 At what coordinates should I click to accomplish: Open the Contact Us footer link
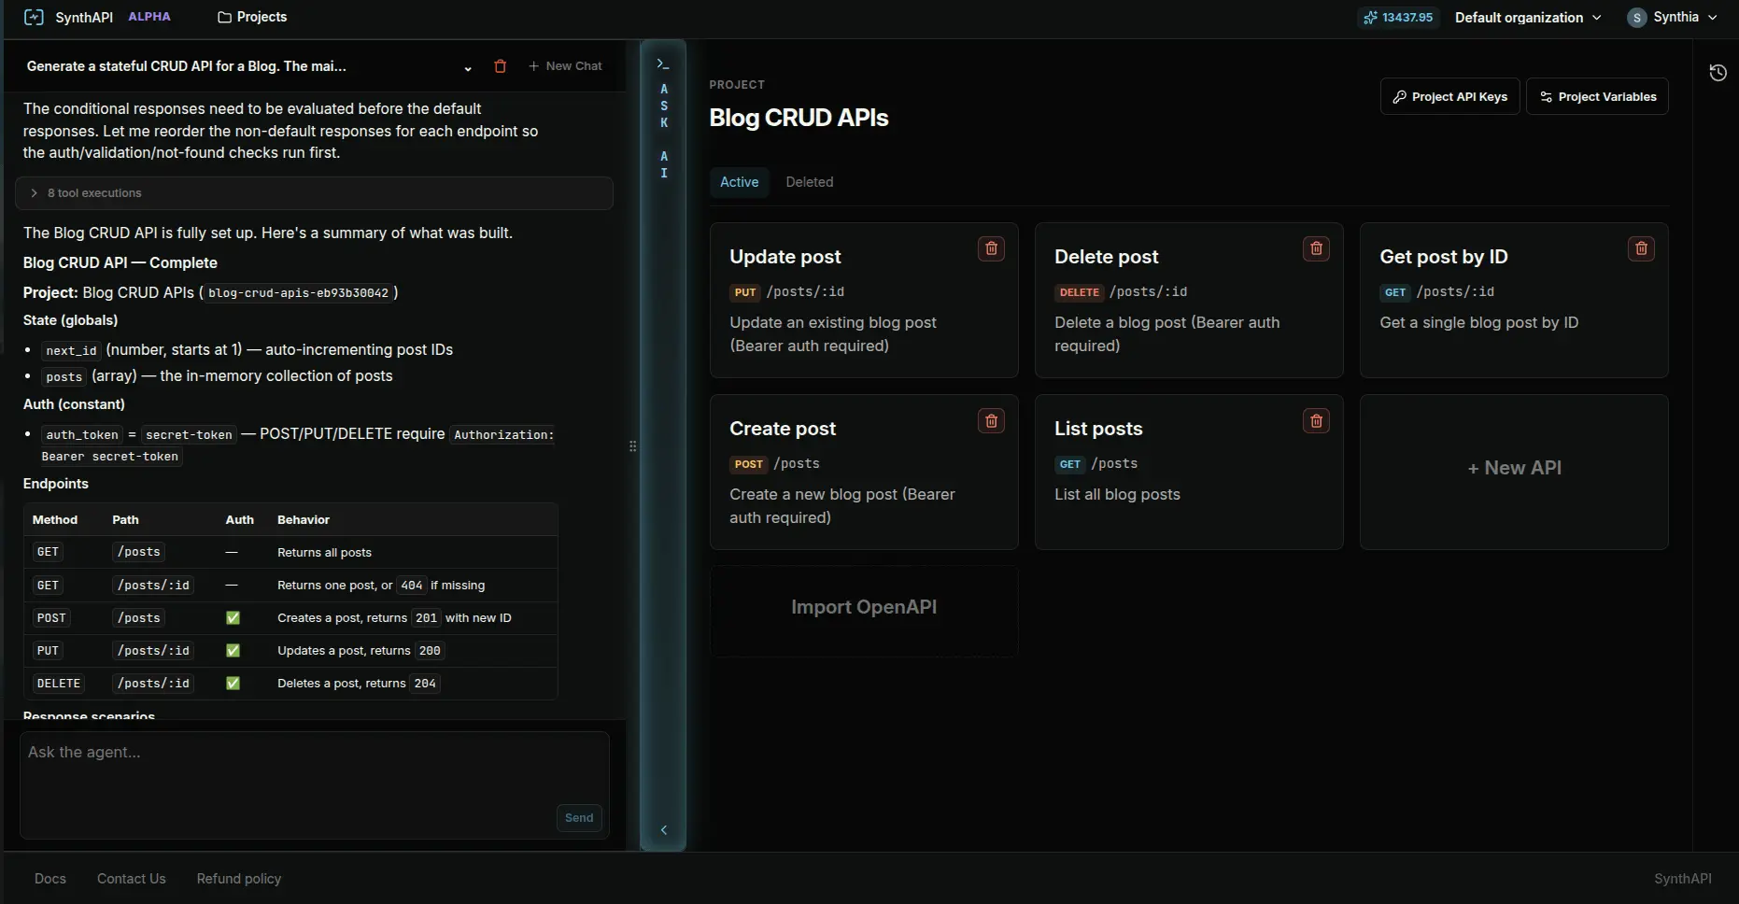point(132,879)
